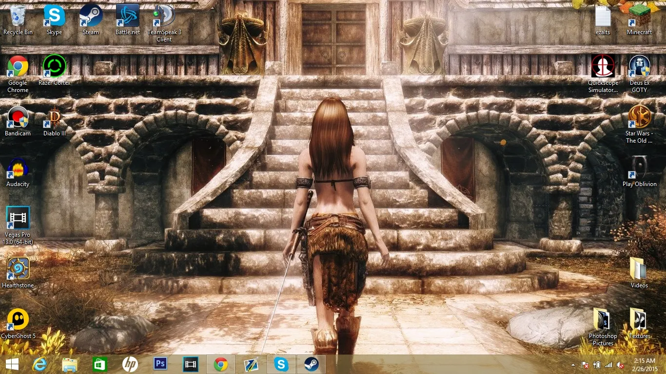666x374 pixels.
Task: Select the Hearthstone desktop shortcut
Action: (18, 273)
